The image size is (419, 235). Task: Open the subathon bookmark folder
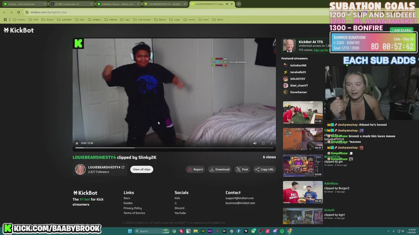64,20
